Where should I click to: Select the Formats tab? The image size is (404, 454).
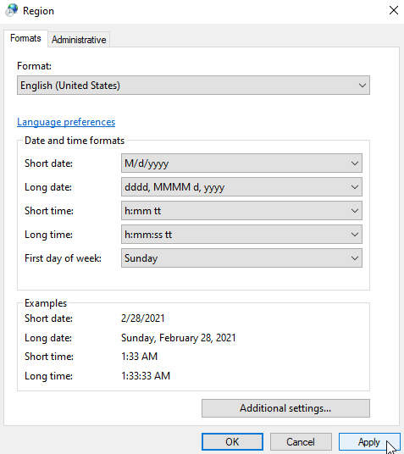pyautogui.click(x=25, y=38)
